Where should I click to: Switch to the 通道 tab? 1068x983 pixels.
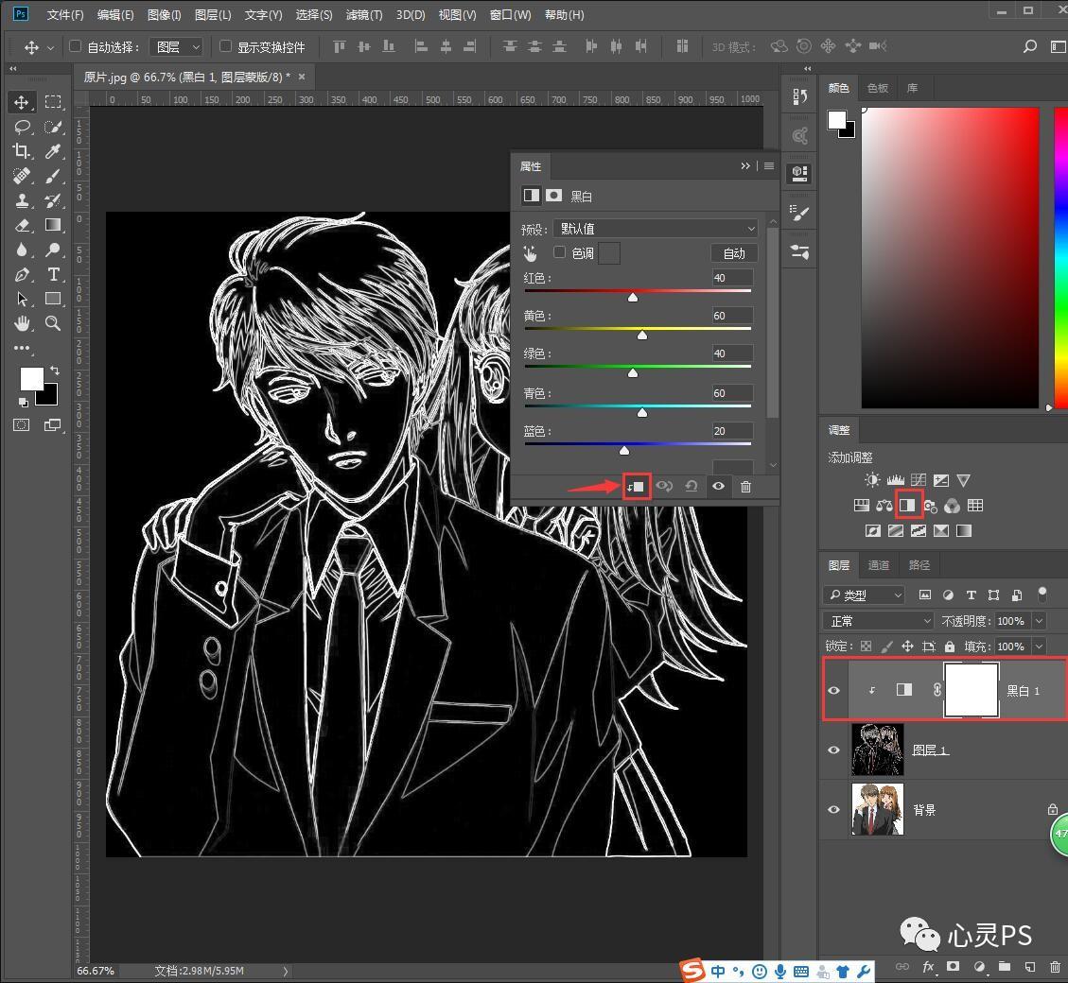879,565
